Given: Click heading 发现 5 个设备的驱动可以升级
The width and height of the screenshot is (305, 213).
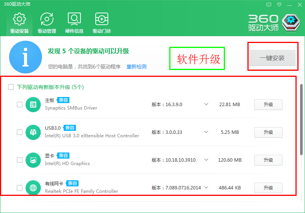Looking at the screenshot, I should coord(88,51).
